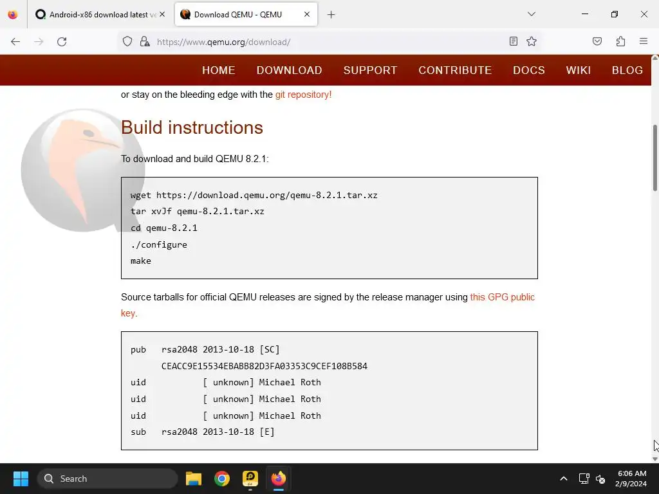Open the network tray icon

pos(584,479)
